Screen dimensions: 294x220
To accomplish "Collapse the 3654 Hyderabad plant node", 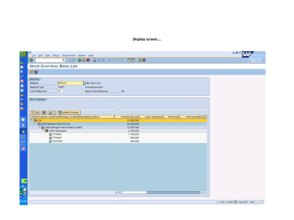I will pos(42,131).
